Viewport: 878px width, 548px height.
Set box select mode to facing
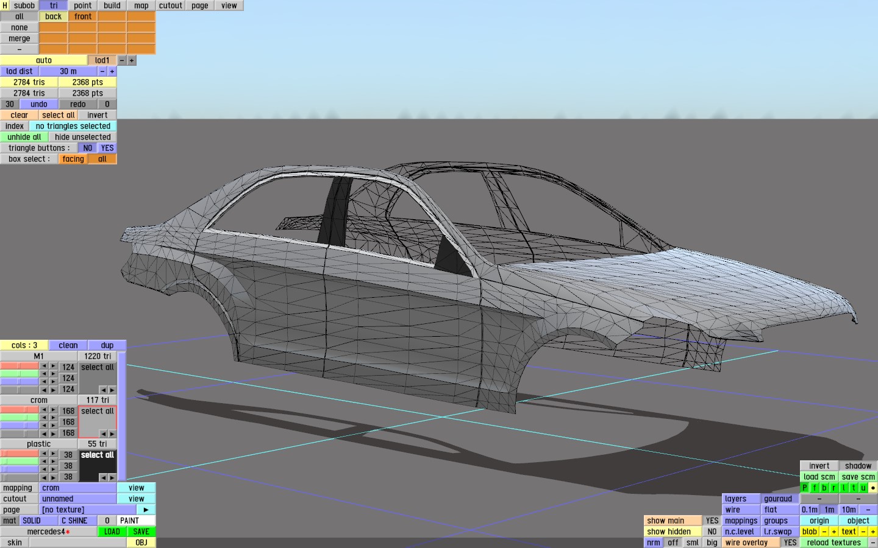[73, 159]
